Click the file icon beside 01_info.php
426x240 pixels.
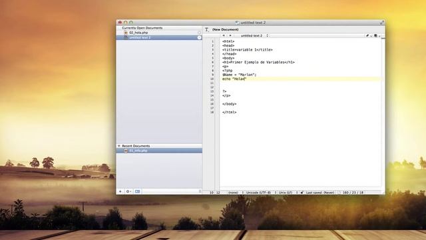(x=126, y=151)
